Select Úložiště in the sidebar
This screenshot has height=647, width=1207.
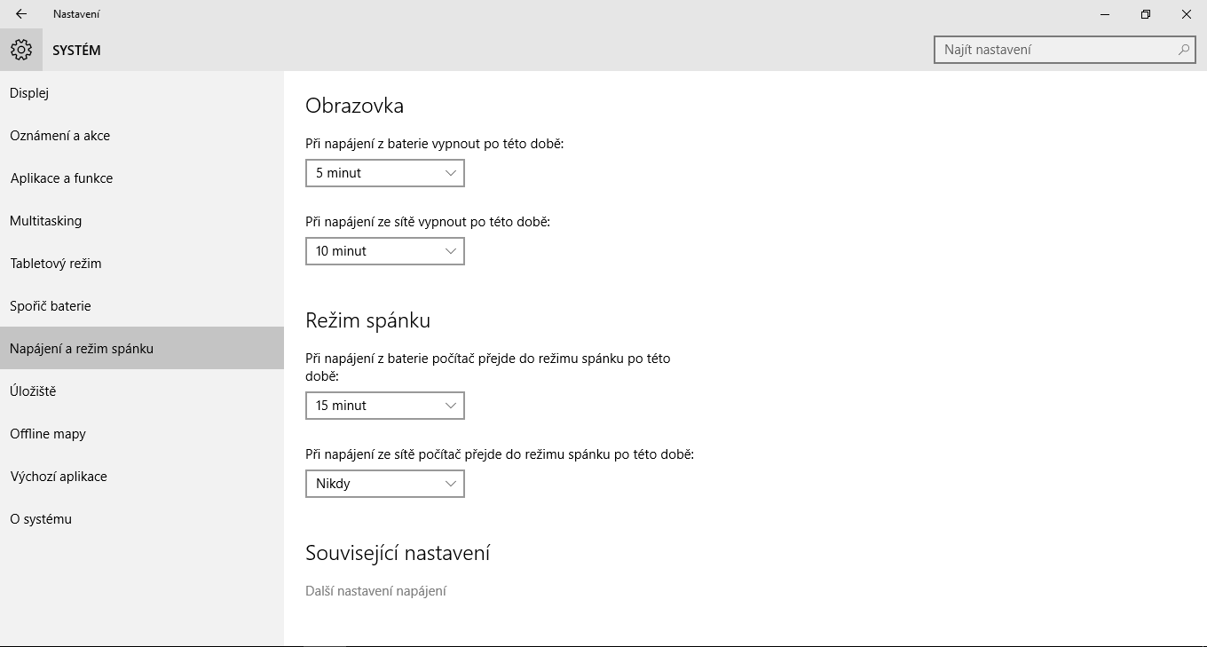pos(33,391)
